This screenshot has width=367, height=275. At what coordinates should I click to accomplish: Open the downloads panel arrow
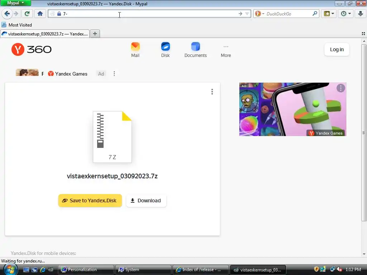[361, 14]
